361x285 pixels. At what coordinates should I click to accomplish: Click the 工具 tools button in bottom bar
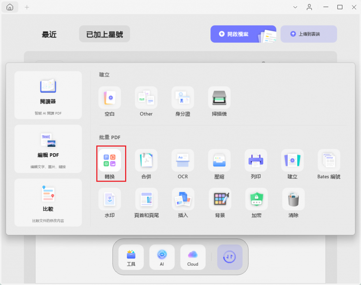pos(131,257)
